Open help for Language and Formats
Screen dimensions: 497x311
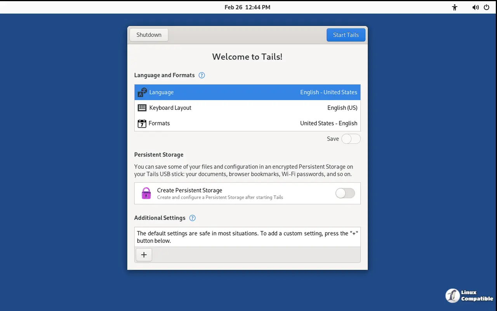click(x=202, y=75)
